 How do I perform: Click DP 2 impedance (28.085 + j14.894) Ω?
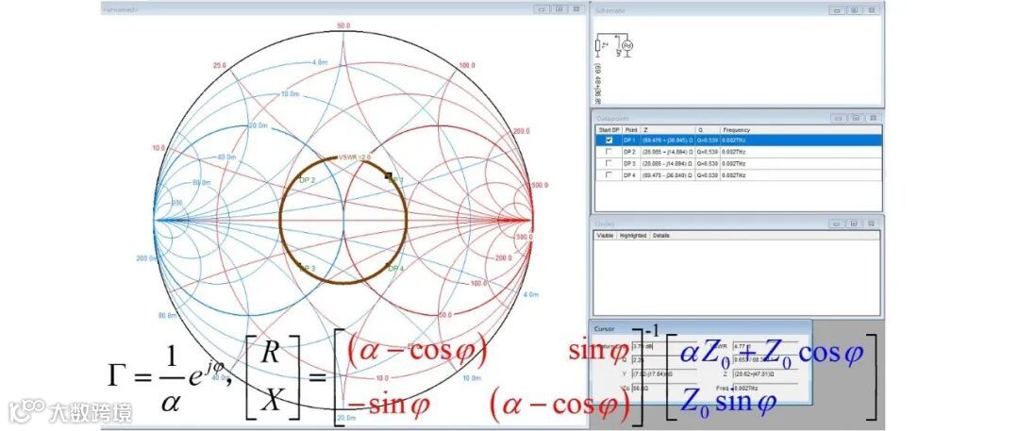click(667, 152)
